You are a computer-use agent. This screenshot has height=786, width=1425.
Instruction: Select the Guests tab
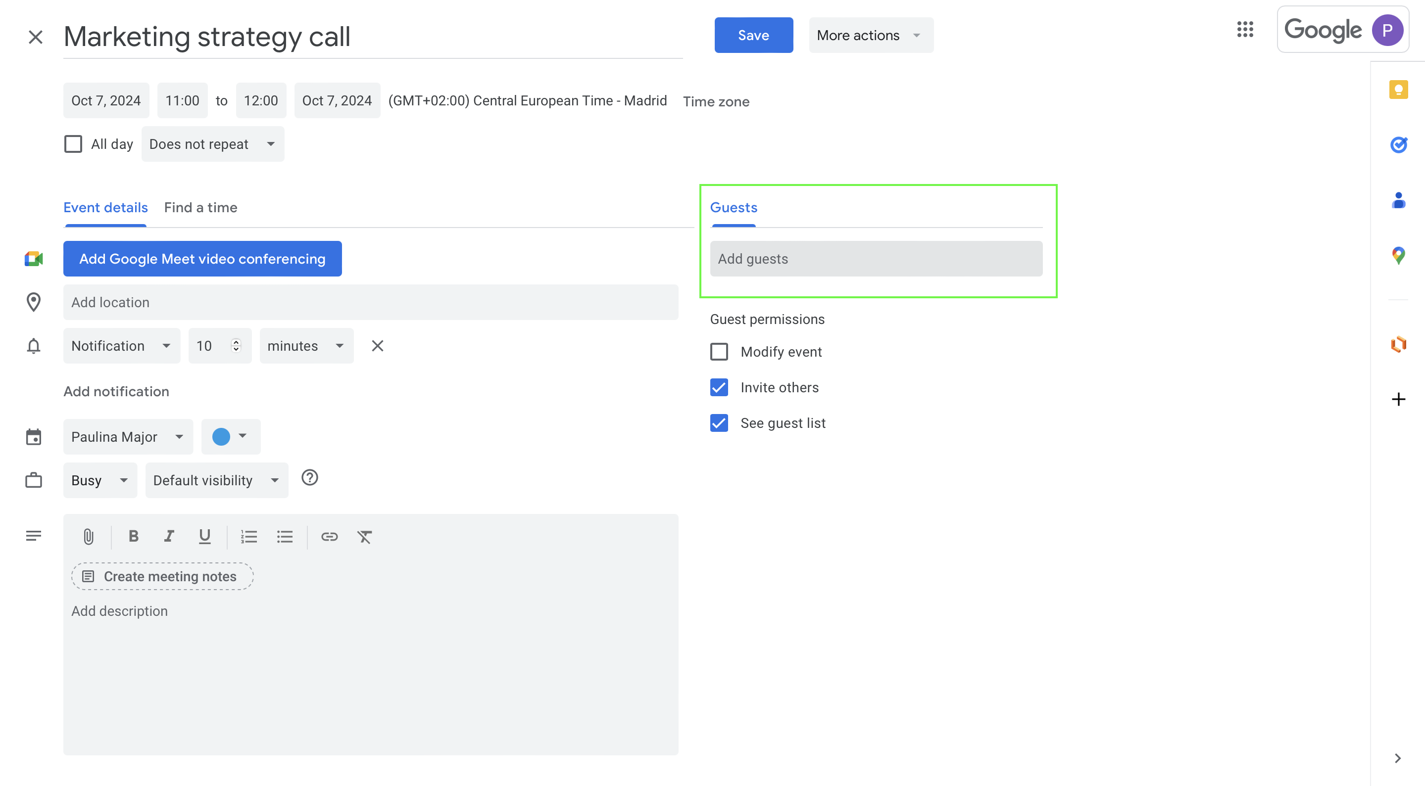pyautogui.click(x=733, y=207)
